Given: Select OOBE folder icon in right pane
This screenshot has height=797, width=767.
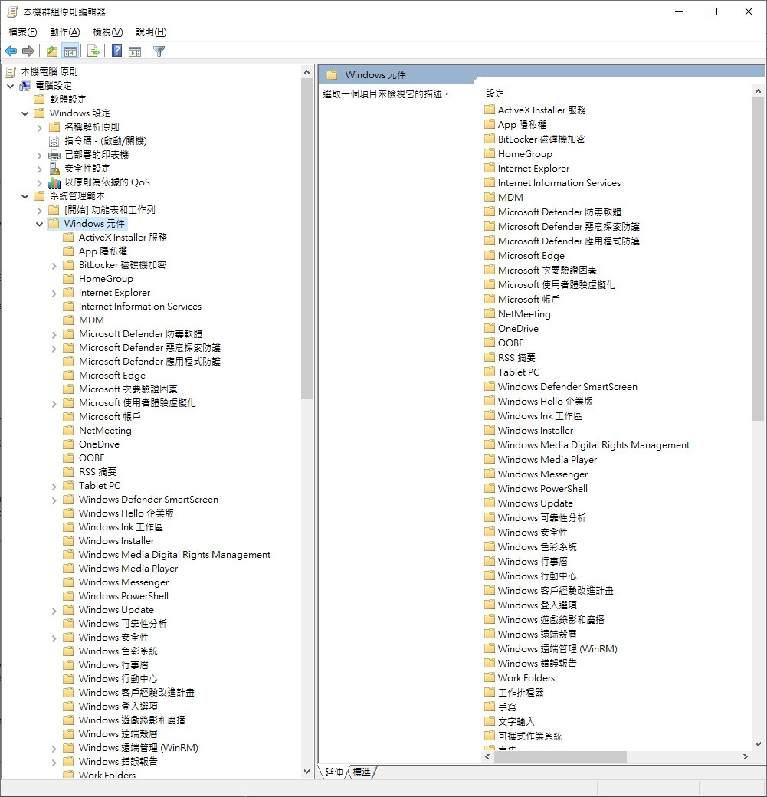Looking at the screenshot, I should pos(490,343).
